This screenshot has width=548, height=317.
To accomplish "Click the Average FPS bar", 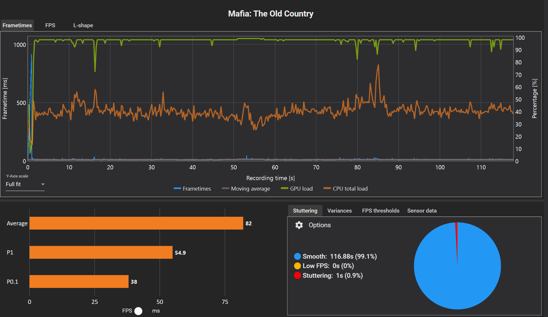I will 136,223.
